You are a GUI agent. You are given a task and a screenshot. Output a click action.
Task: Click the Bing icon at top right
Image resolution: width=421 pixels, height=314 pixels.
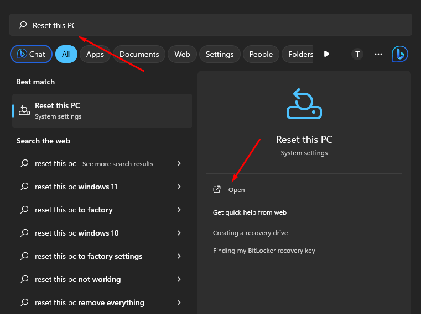click(399, 54)
